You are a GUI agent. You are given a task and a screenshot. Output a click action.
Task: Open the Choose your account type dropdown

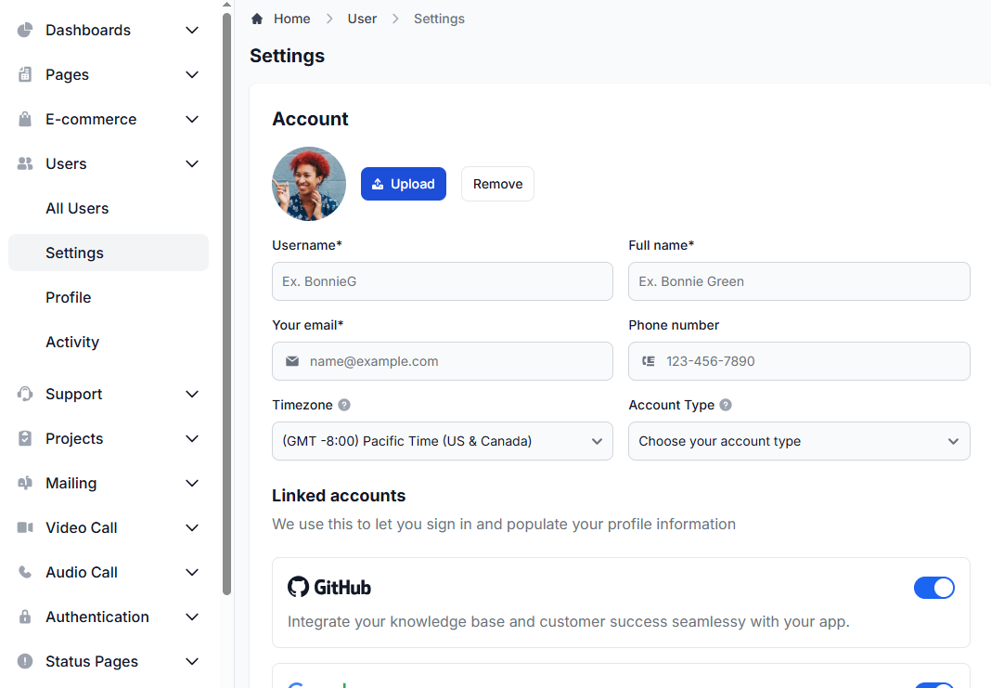[x=799, y=441]
